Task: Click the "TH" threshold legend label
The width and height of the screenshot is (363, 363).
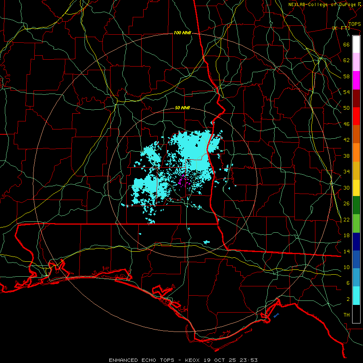Action: pyautogui.click(x=346, y=315)
